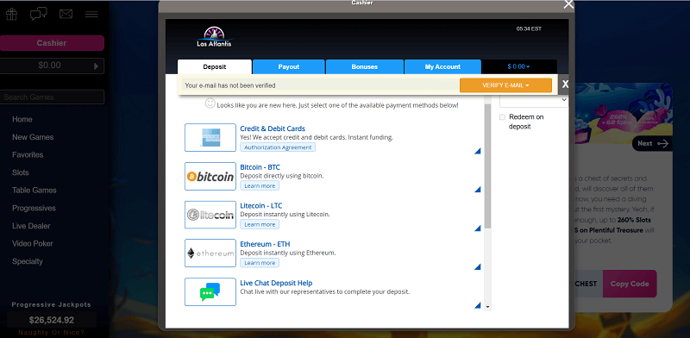The height and width of the screenshot is (338, 690).
Task: Click the scrollbar down arrow
Action: 487,307
